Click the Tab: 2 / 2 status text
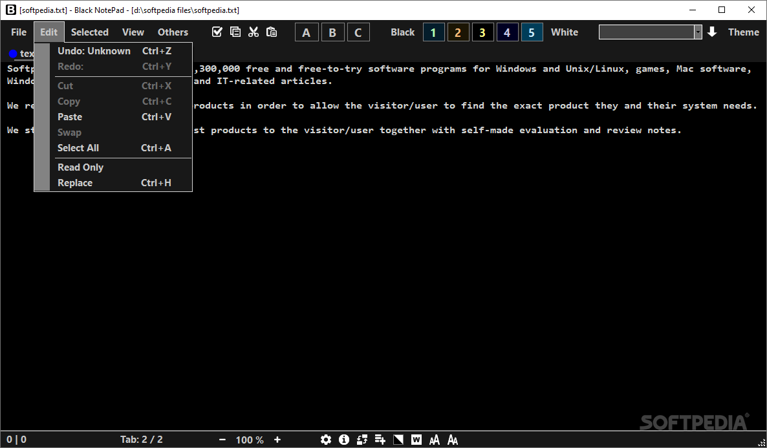This screenshot has width=767, height=448. pyautogui.click(x=142, y=440)
